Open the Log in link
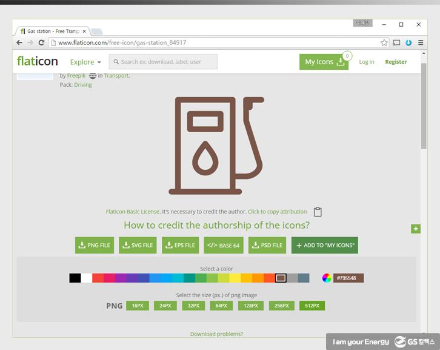The height and width of the screenshot is (350, 440). click(x=366, y=62)
